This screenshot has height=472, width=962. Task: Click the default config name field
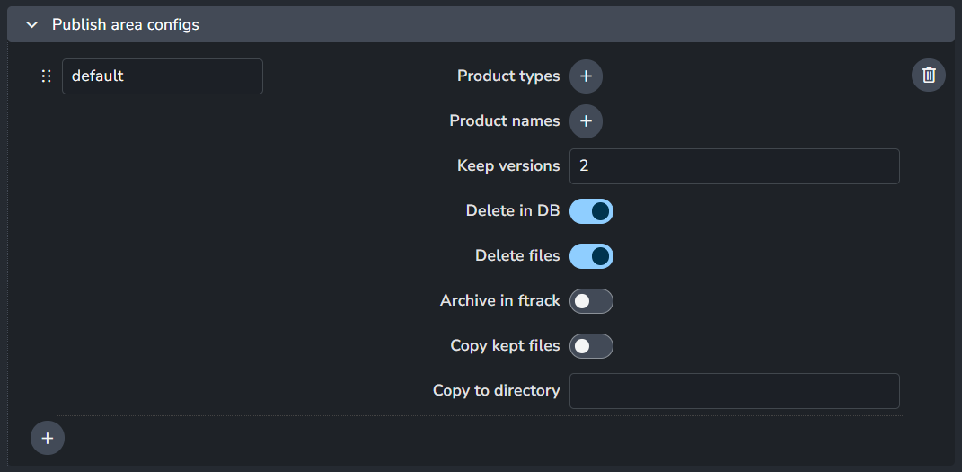coord(162,76)
